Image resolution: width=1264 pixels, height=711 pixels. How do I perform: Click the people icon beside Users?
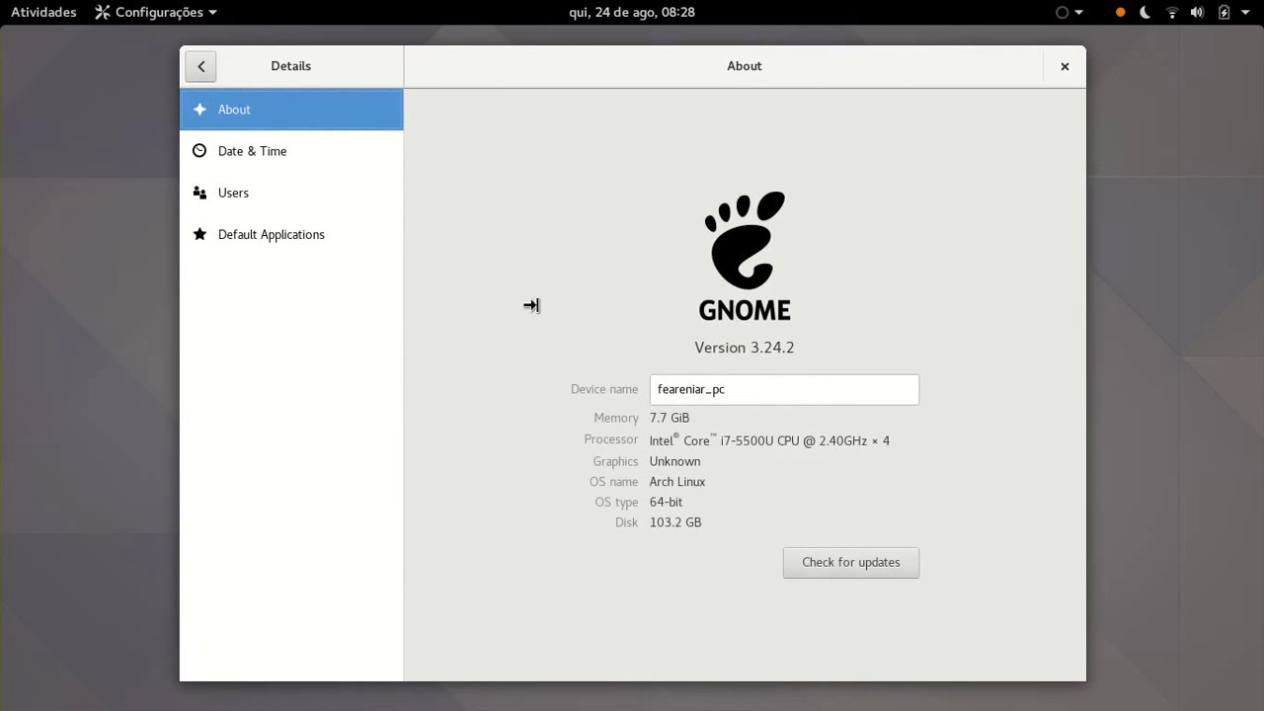pos(199,193)
